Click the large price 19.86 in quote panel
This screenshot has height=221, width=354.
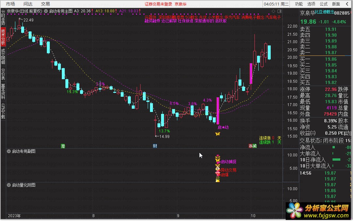308,22
